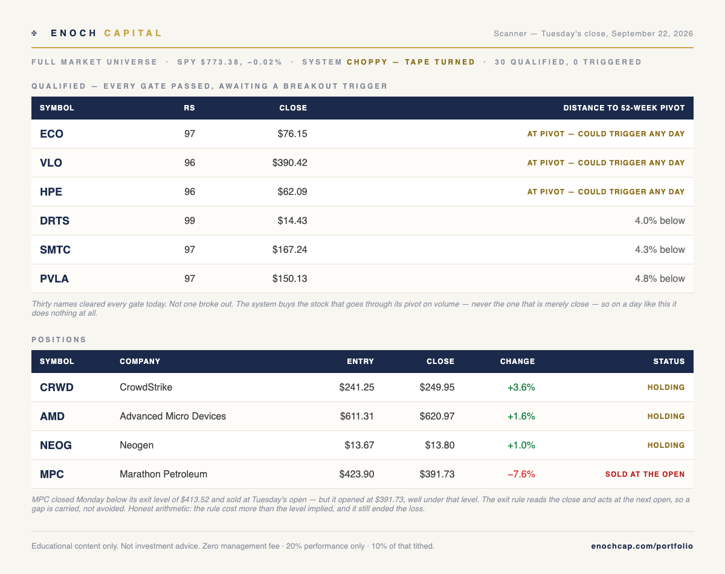Click VLO's At Pivot trigger status
Screen dimensions: 725x574
[x=606, y=163]
